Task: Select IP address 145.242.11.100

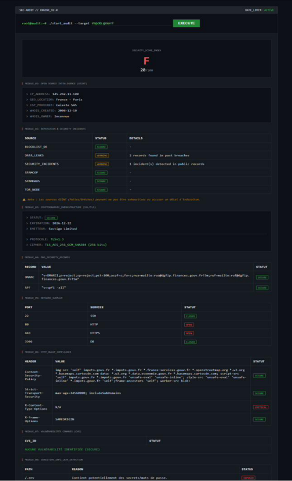Action: coord(65,94)
